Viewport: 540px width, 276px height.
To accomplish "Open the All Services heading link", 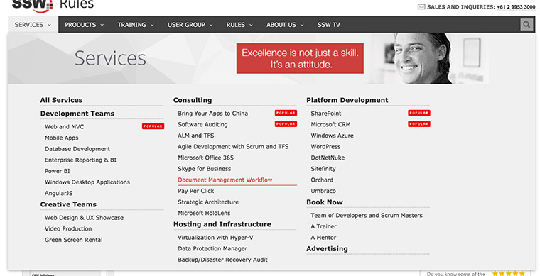I will (61, 100).
